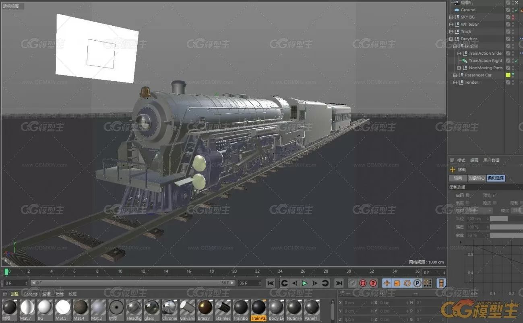523x323 pixels.
Task: Step forward one frame
Action: (315, 283)
